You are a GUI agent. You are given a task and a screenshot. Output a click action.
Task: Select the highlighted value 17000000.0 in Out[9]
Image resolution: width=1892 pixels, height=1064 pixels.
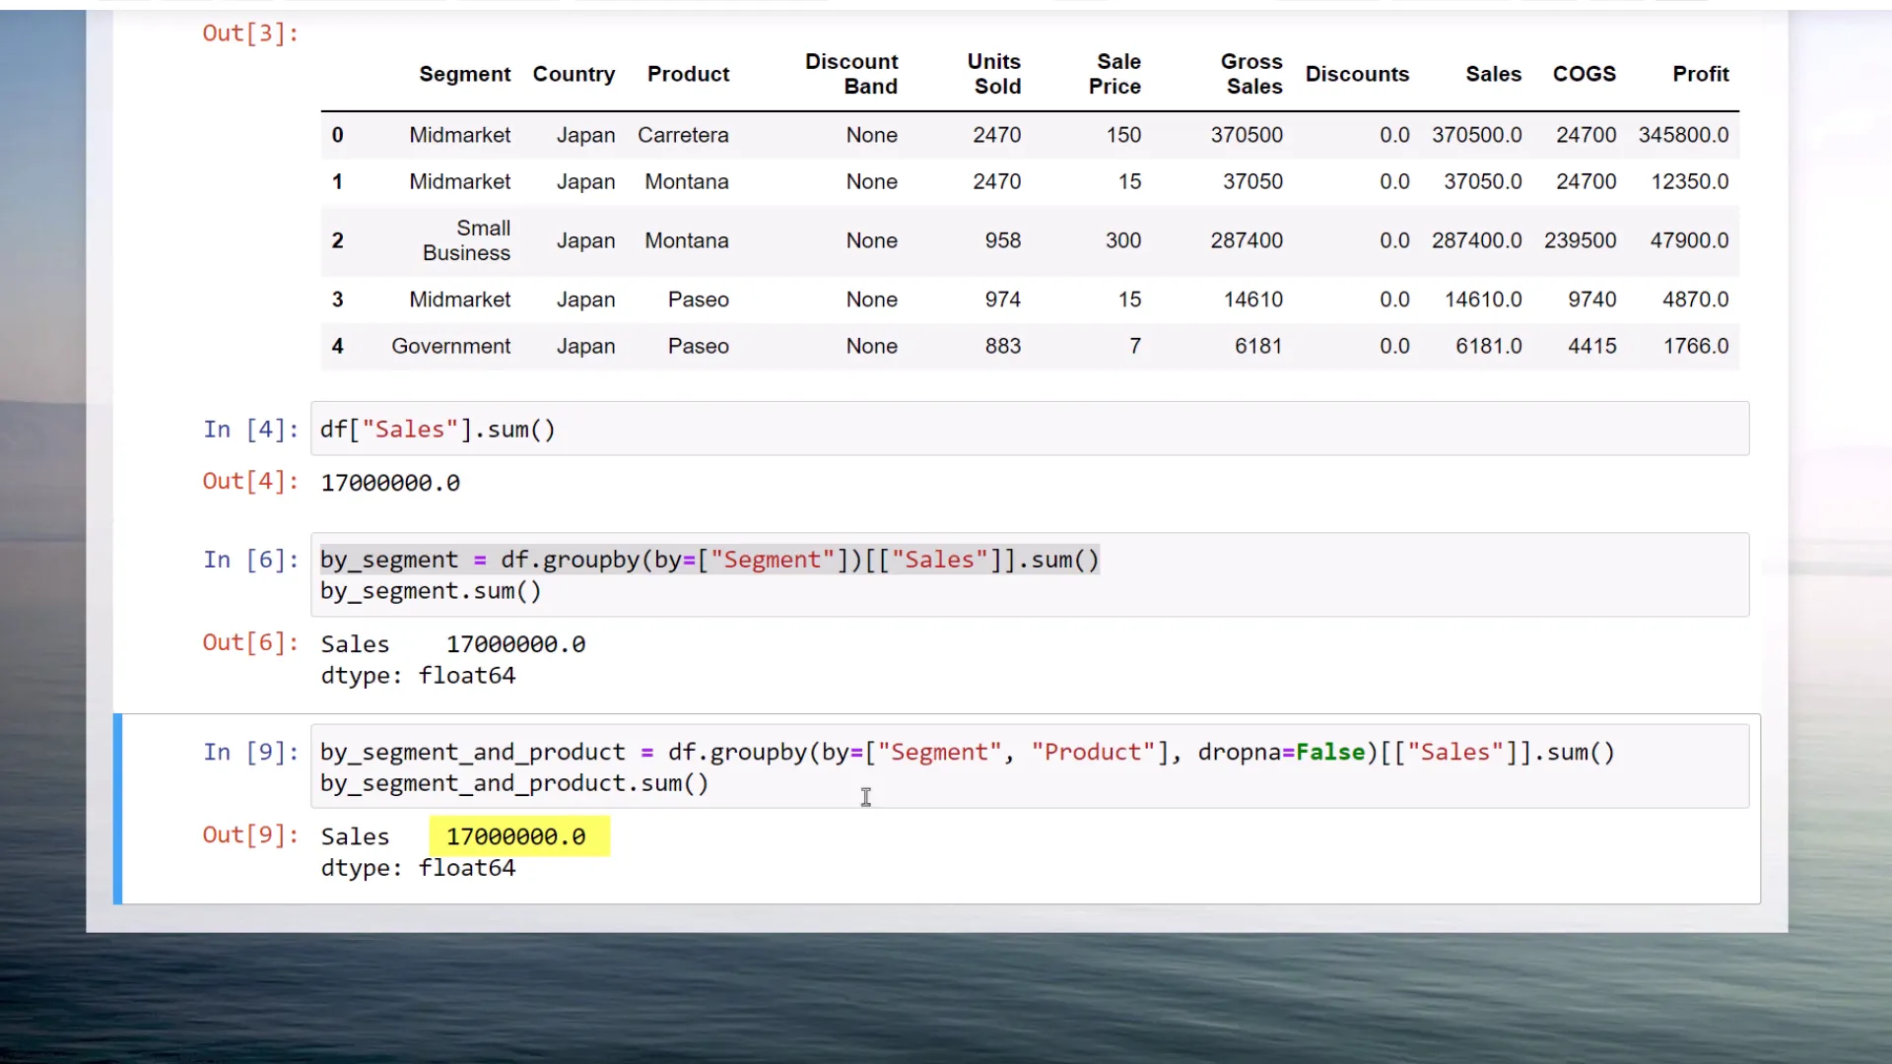[x=516, y=836]
